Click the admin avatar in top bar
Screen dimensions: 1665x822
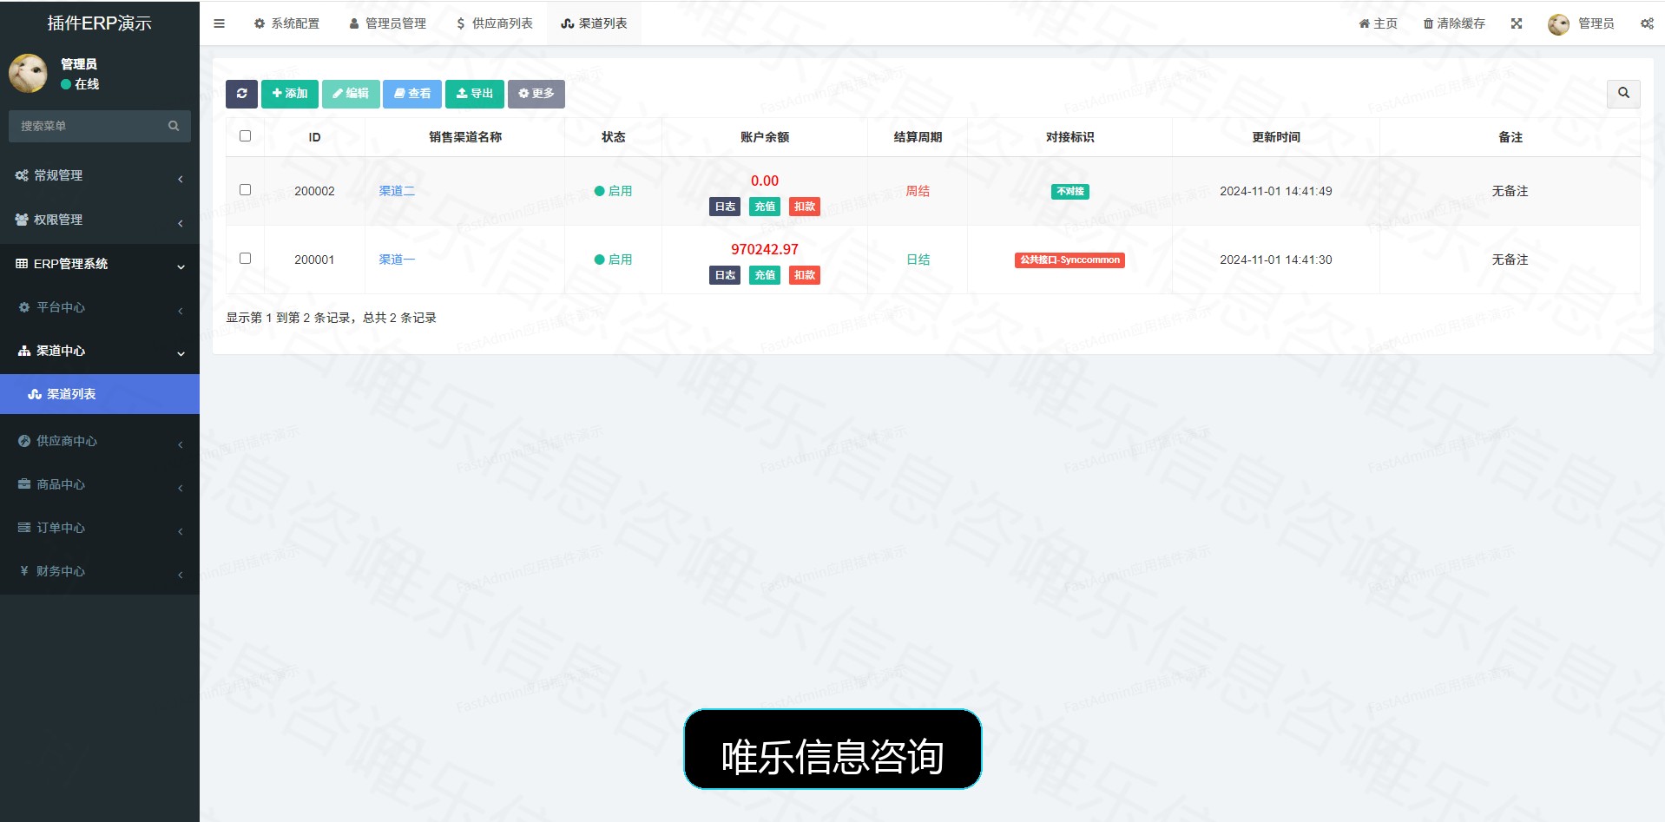click(x=1558, y=24)
